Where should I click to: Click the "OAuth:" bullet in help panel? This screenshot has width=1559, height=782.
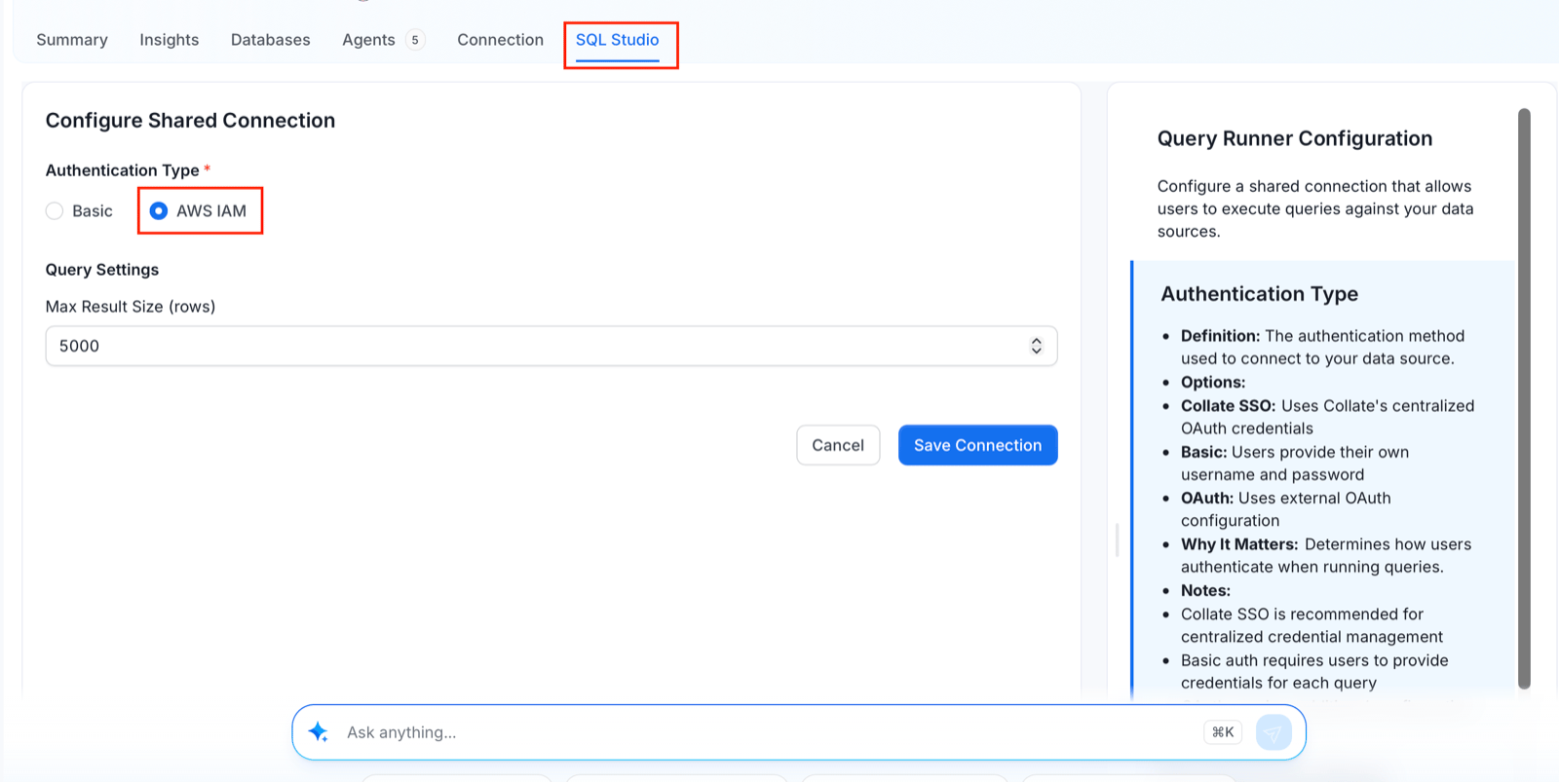1207,499
